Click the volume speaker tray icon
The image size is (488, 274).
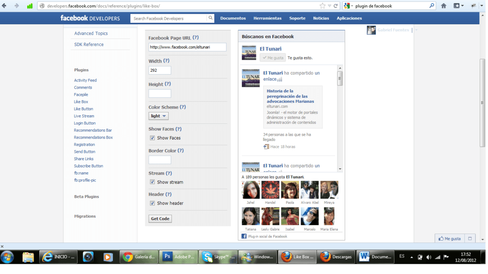click(429, 257)
